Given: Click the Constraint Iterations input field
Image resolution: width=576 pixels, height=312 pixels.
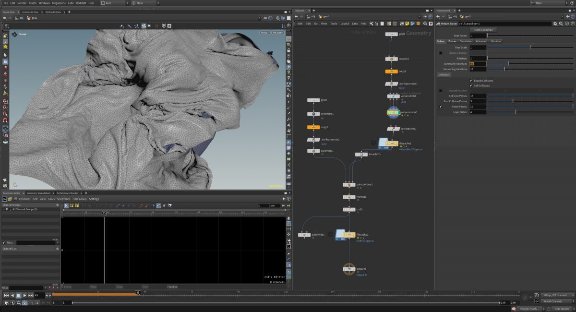Looking at the screenshot, I should click(478, 63).
